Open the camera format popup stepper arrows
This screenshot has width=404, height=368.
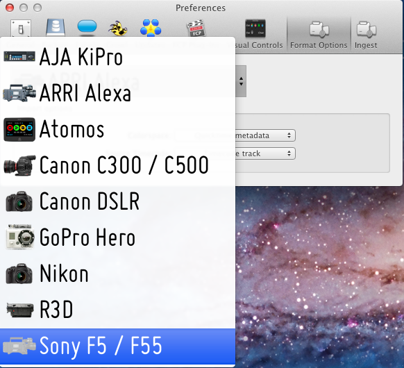pyautogui.click(x=241, y=81)
